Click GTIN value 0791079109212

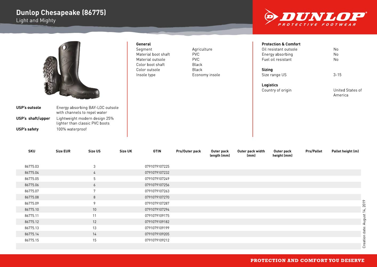click(157, 240)
